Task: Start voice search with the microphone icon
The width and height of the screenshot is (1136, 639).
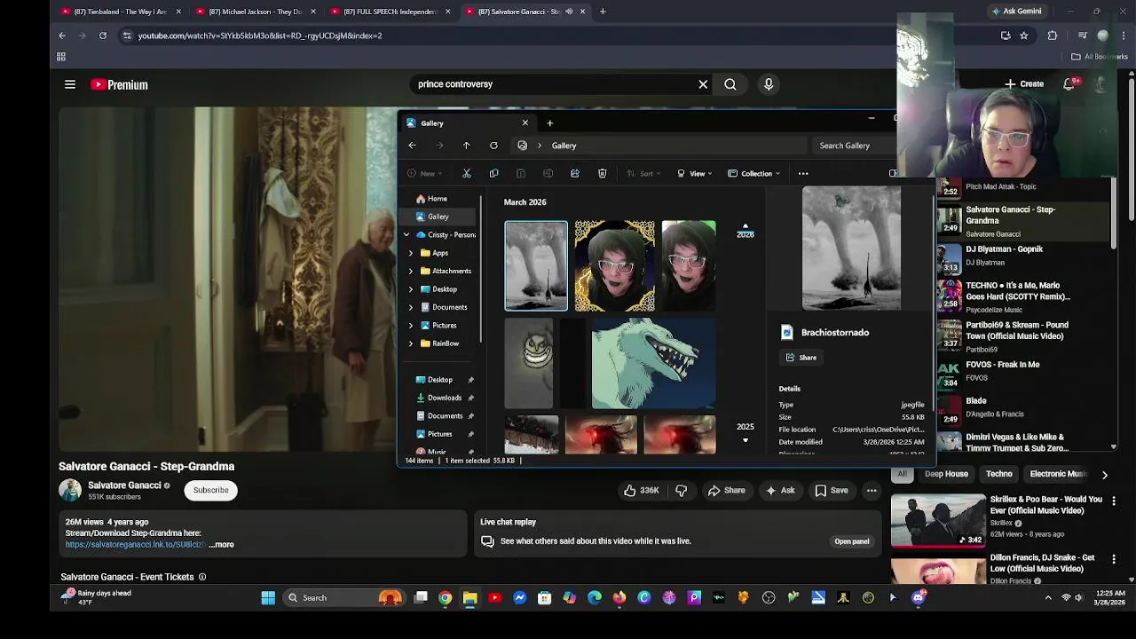Action: [x=769, y=84]
